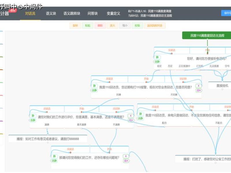231x173 pixels.
Task: Select the 正在接通中 branch label
Action: pos(184,66)
